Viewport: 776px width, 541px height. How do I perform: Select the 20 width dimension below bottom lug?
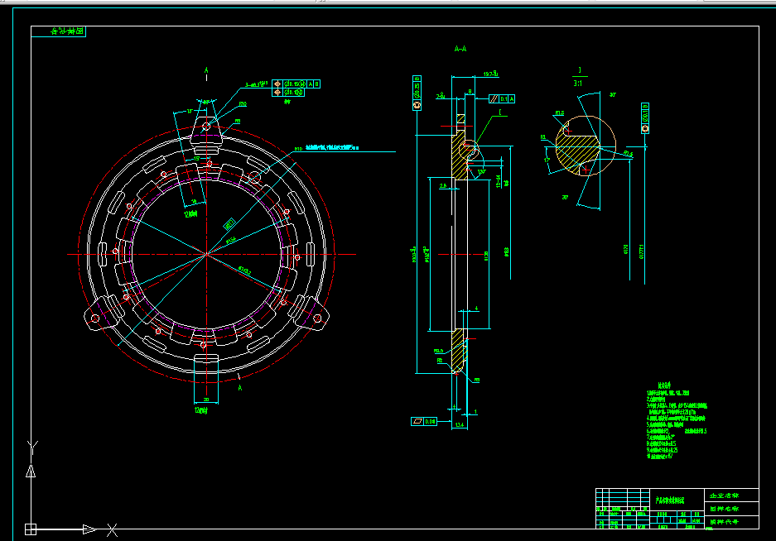pos(206,400)
